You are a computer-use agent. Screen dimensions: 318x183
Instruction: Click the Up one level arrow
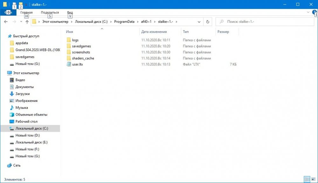point(27,22)
